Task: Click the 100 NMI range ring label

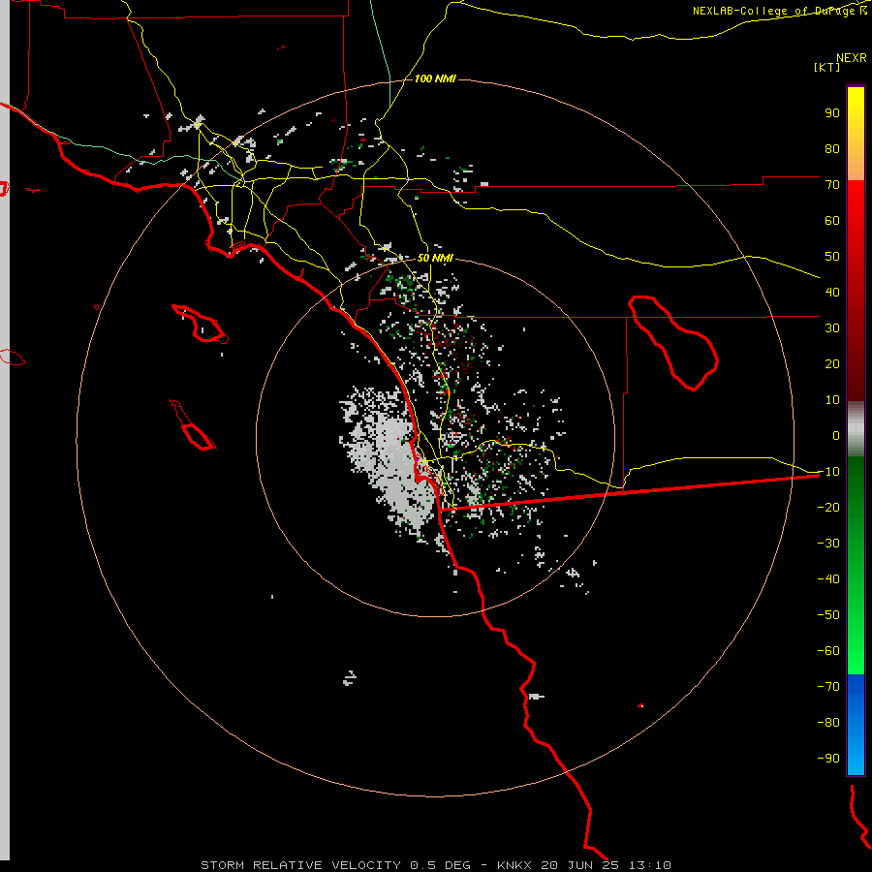Action: [x=435, y=78]
